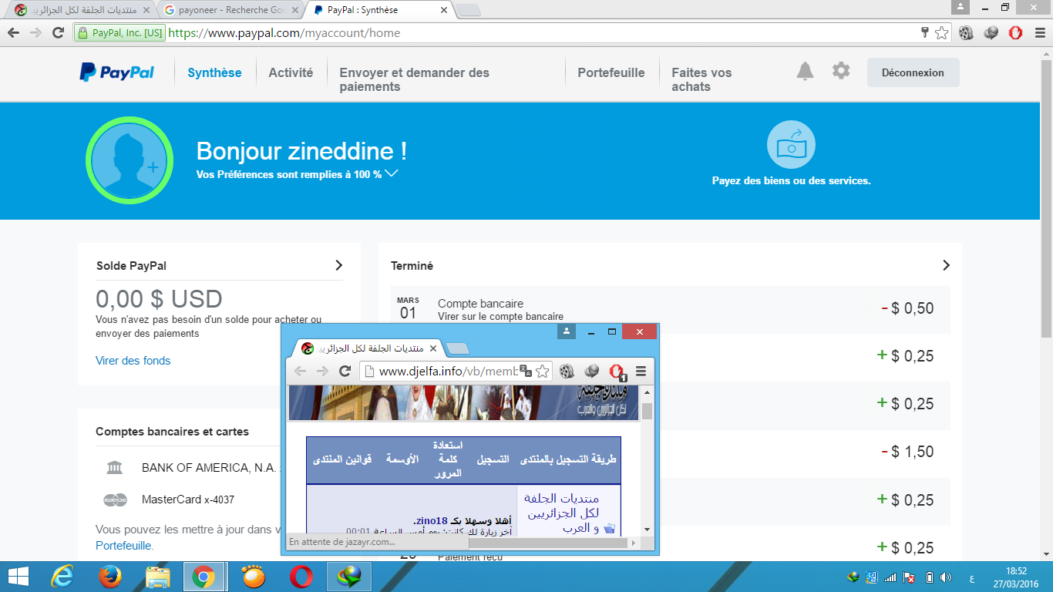Bookmark the PayPal page with star
The image size is (1053, 592).
point(941,32)
